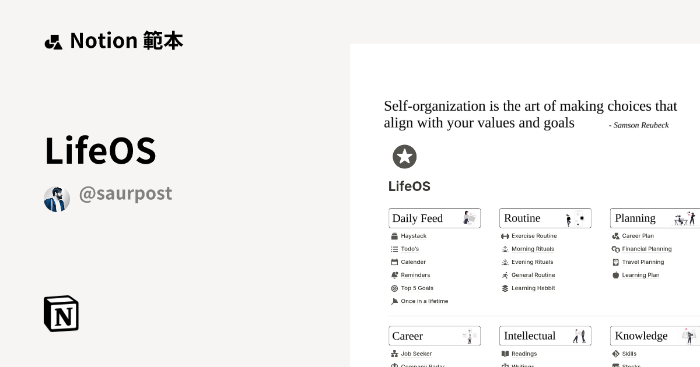
Task: Open the @saurpost creator link
Action: [x=125, y=193]
